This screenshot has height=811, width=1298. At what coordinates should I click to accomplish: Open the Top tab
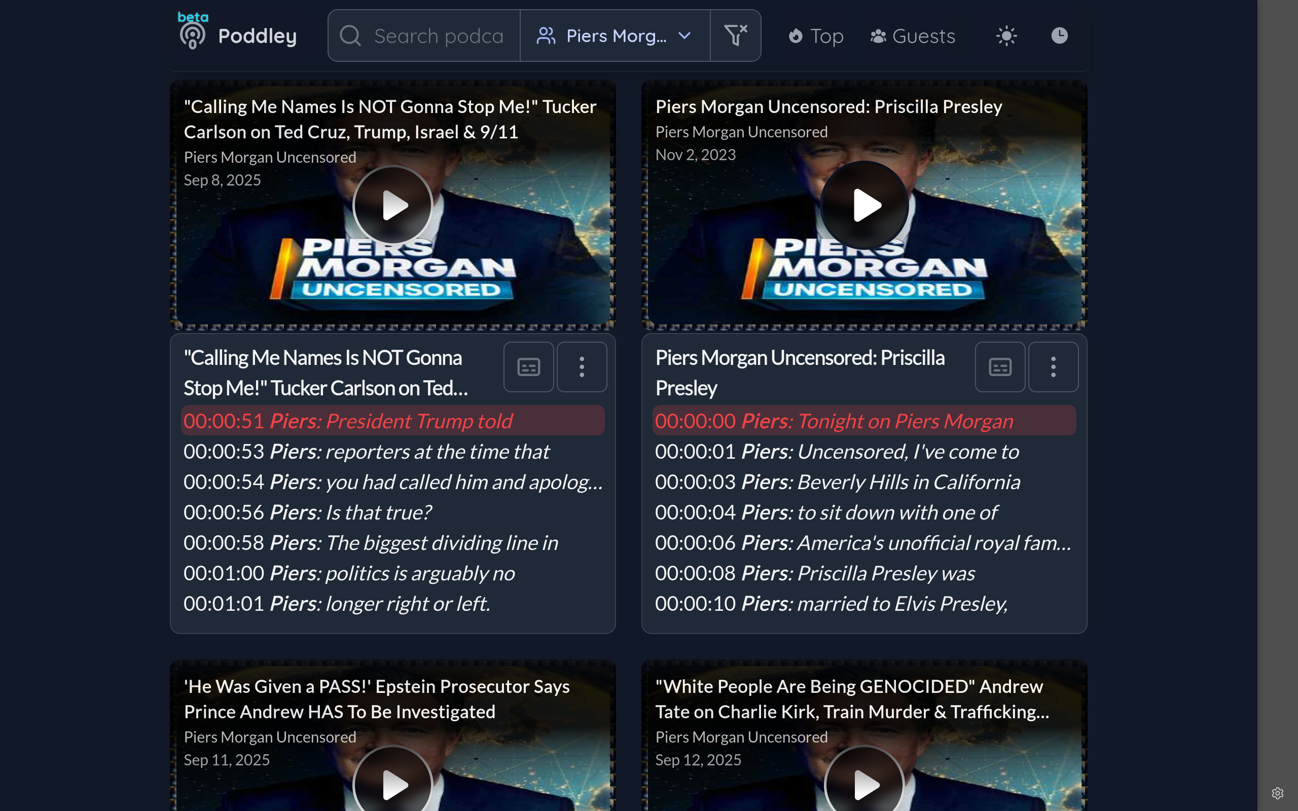coord(816,36)
